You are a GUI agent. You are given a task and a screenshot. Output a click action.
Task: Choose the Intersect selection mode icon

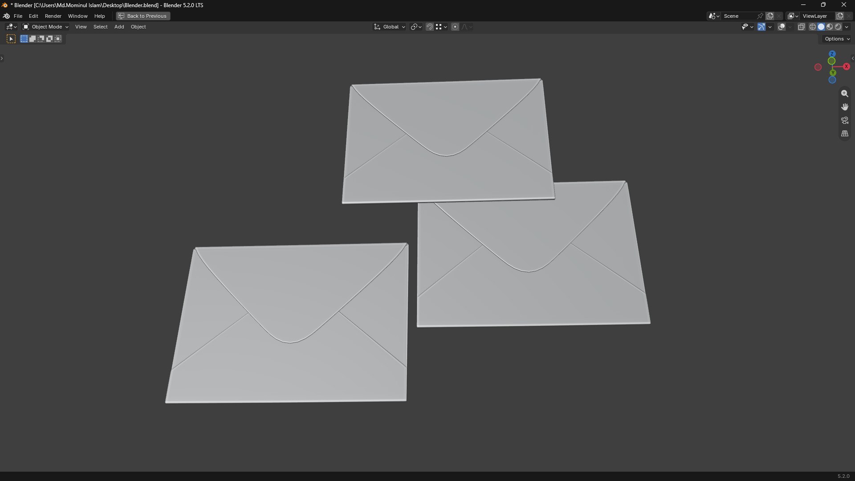pos(58,39)
